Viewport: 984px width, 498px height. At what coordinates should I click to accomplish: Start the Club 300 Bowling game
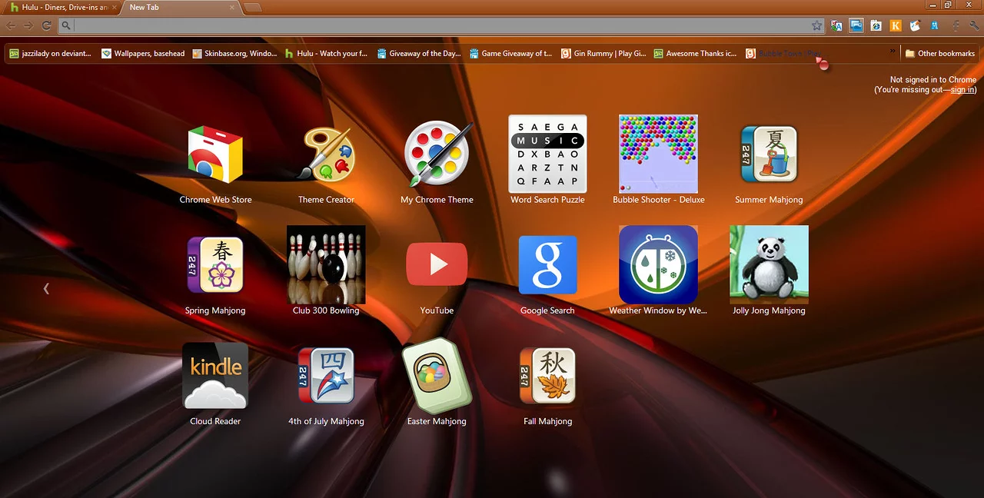coord(326,265)
